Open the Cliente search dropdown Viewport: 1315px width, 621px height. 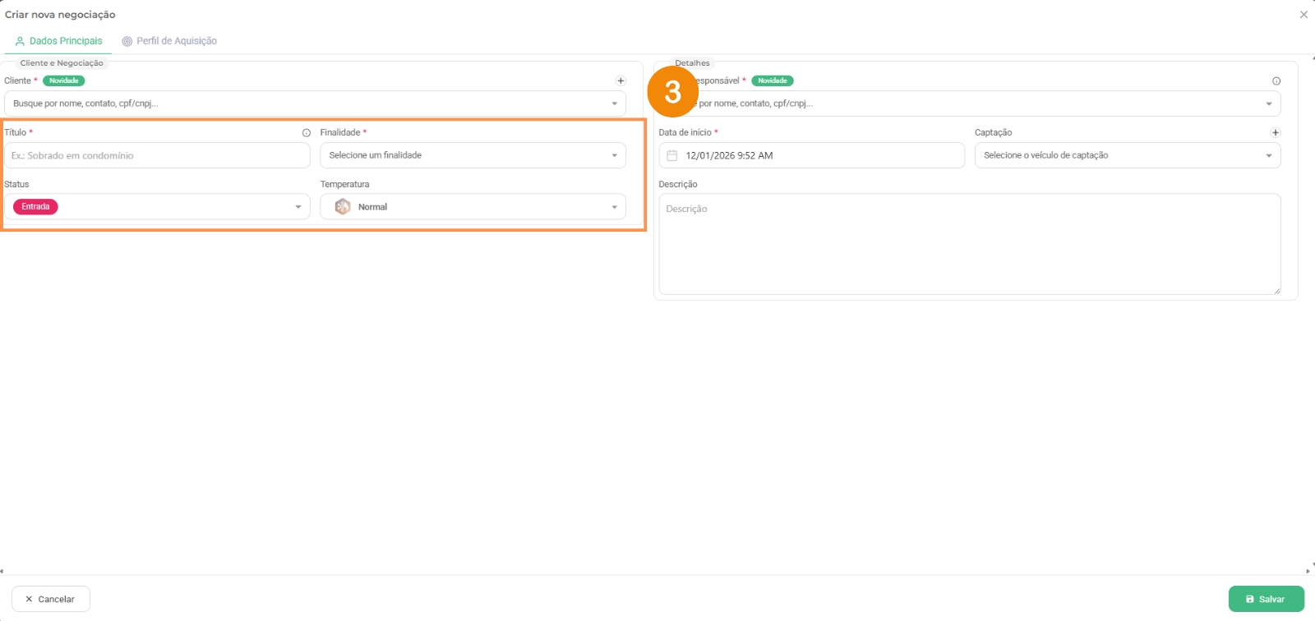[x=614, y=103]
